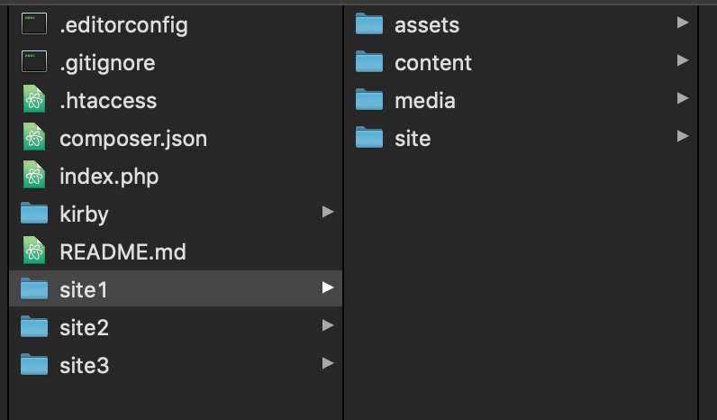
Task: Click the assets folder icon
Action: tap(369, 24)
